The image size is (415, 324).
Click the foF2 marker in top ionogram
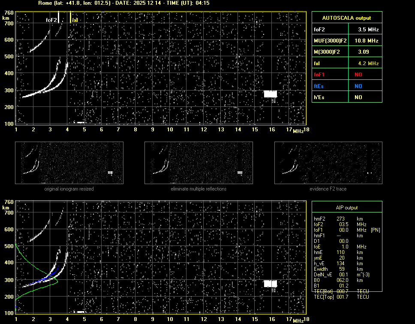[x=51, y=20]
